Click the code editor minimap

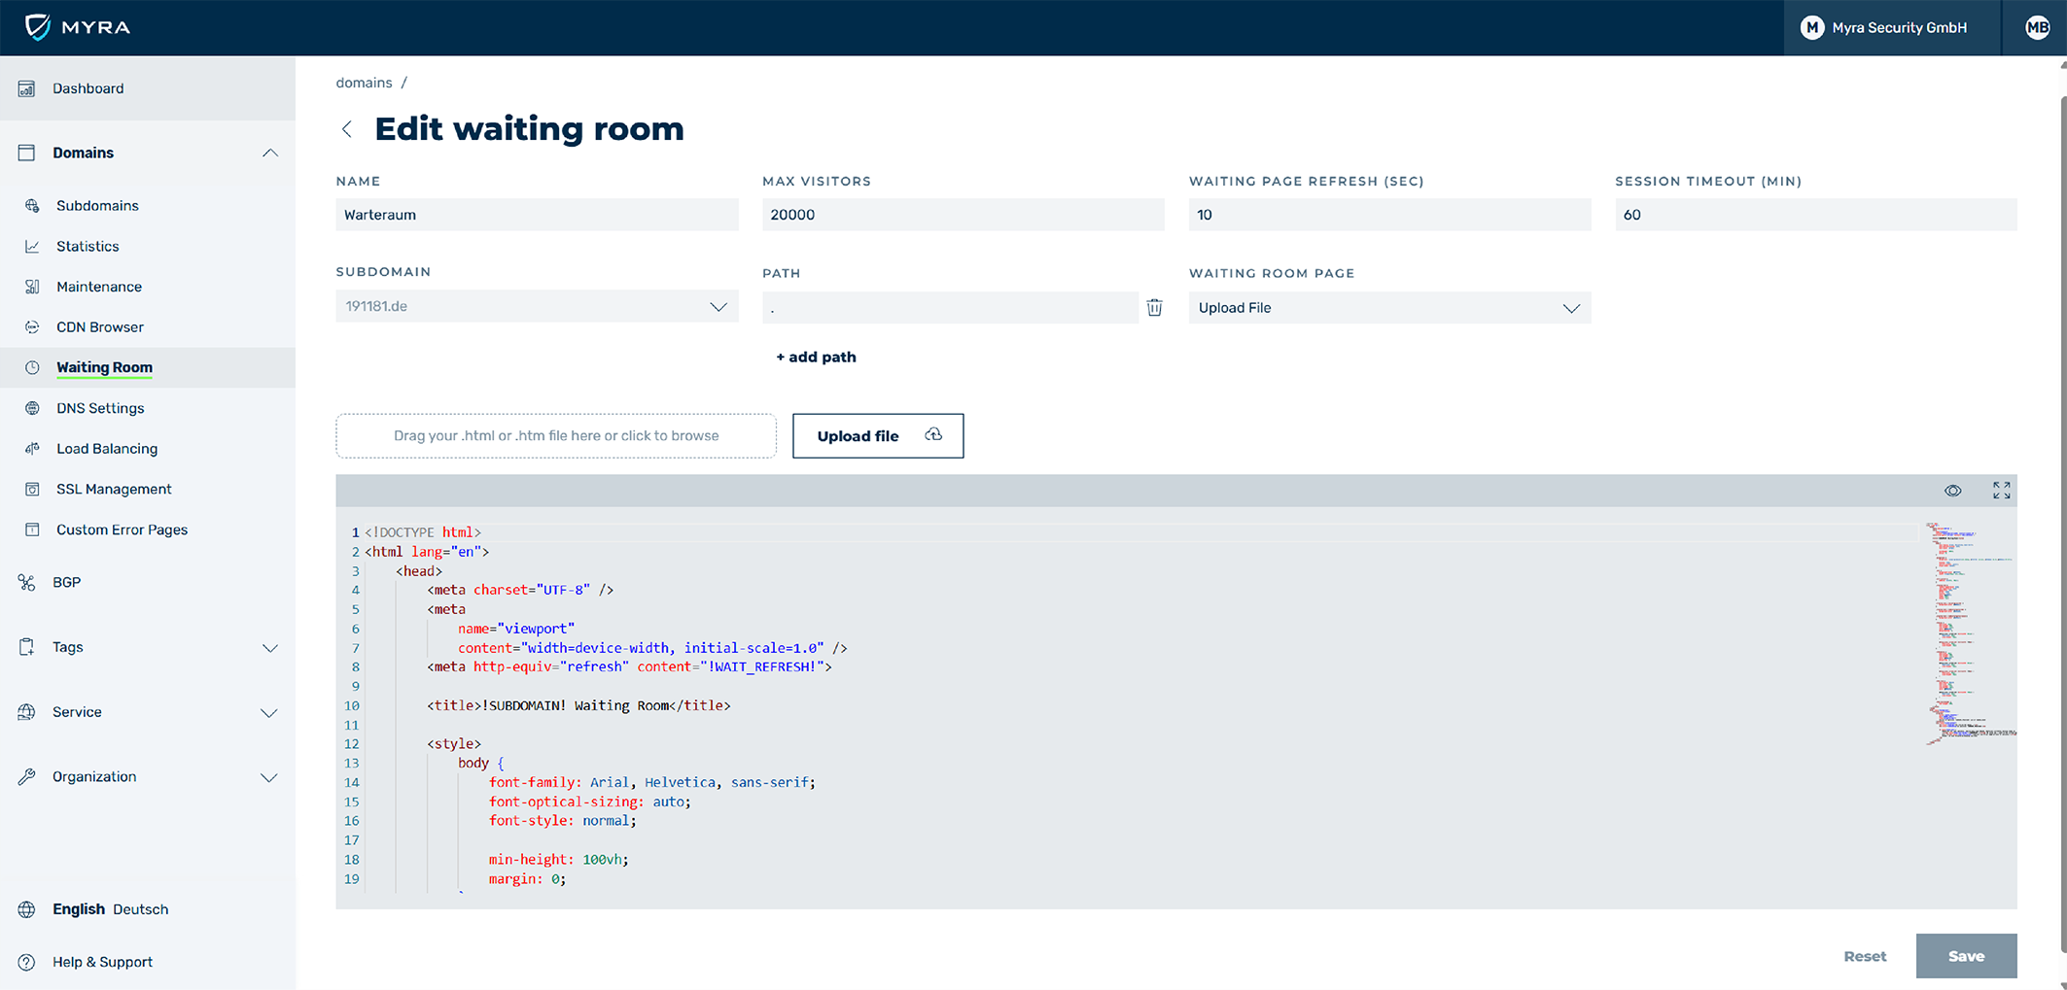pyautogui.click(x=1970, y=634)
